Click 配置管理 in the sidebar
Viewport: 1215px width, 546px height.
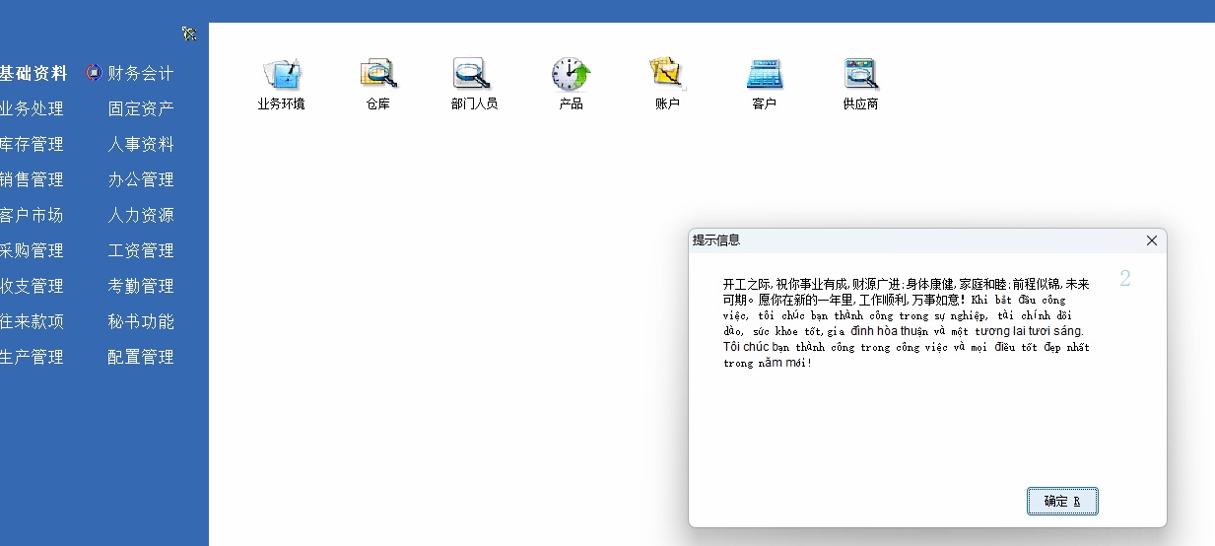(x=140, y=357)
